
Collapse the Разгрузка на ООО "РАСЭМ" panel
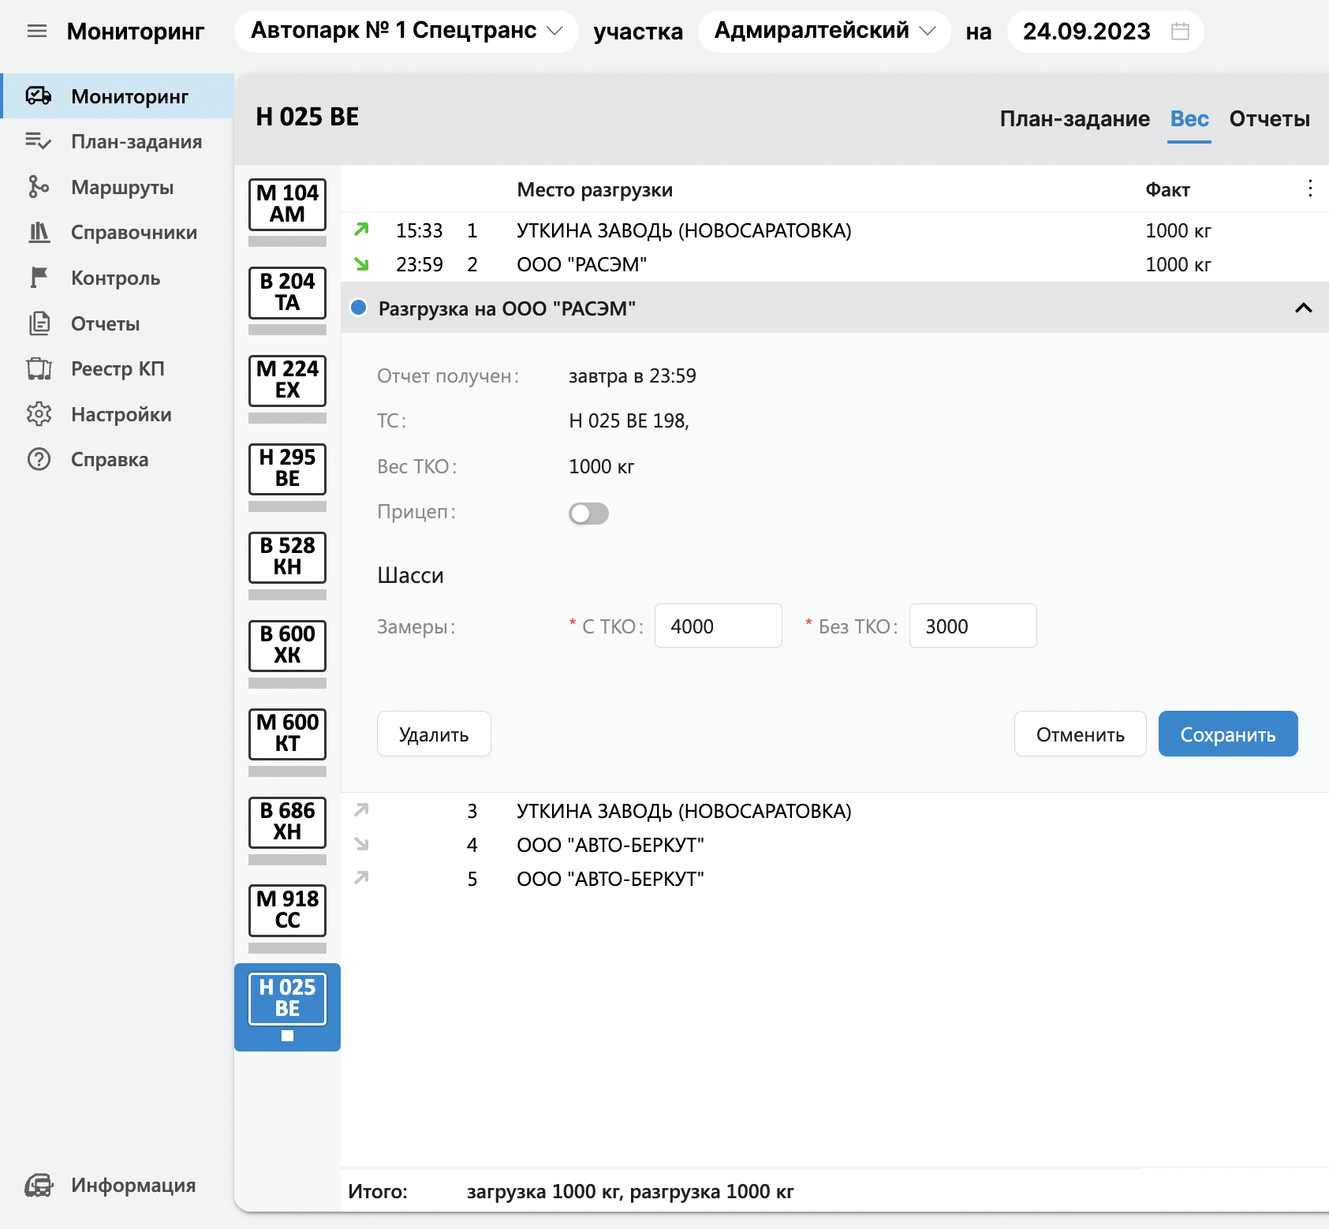point(1303,308)
